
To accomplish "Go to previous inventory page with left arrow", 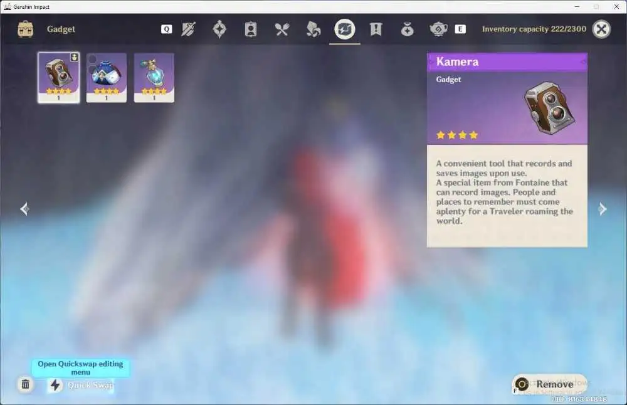I will 25,209.
